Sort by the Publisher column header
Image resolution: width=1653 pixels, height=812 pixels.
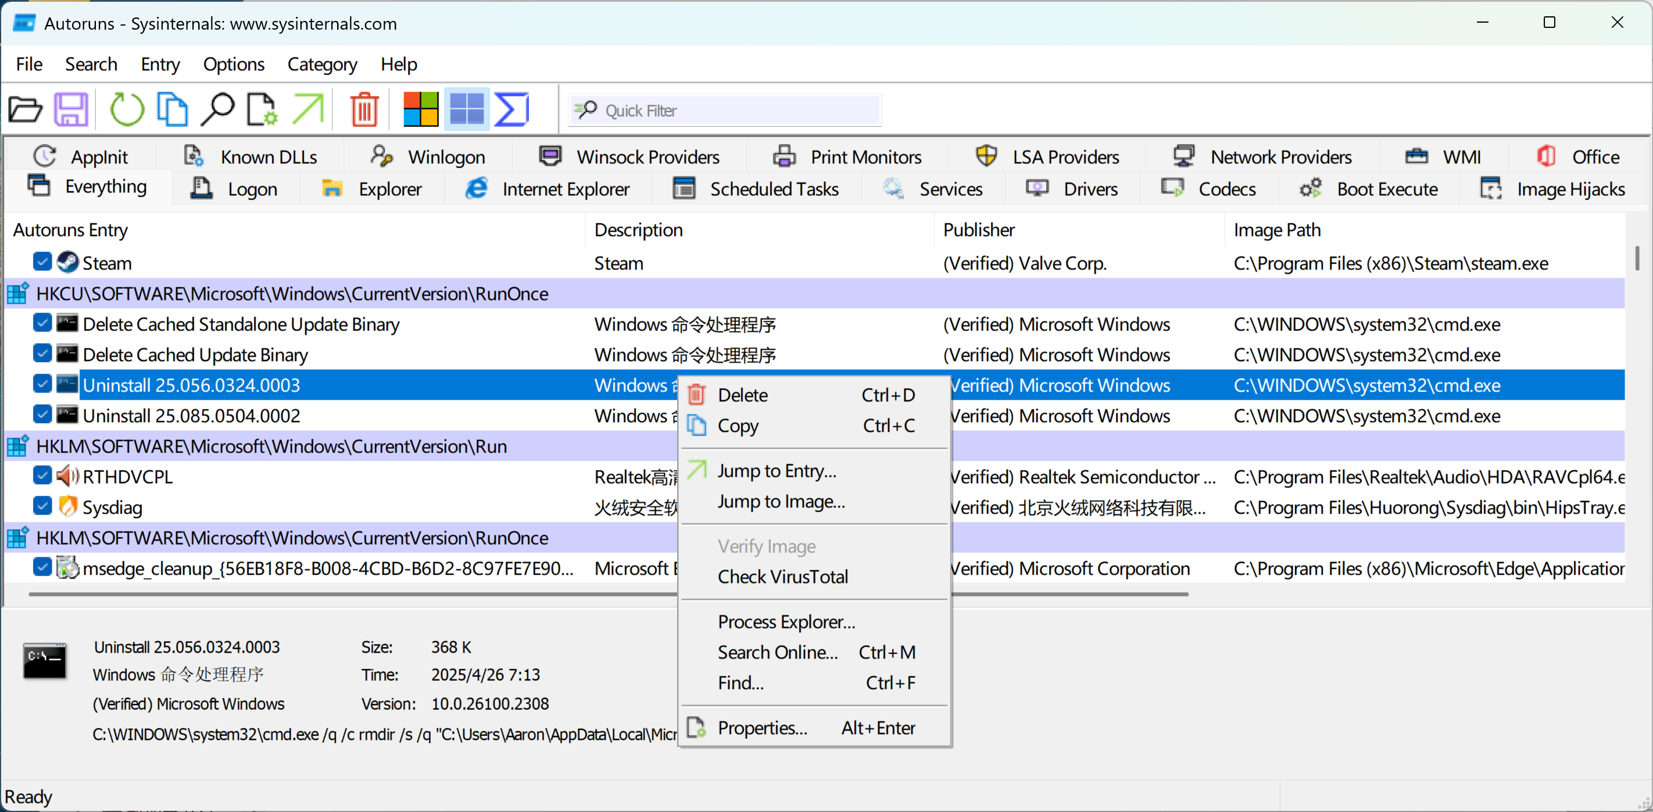point(1079,230)
